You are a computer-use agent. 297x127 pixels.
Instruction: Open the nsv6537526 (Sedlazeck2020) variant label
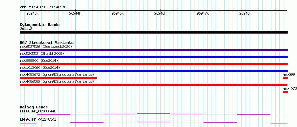pos(46,47)
